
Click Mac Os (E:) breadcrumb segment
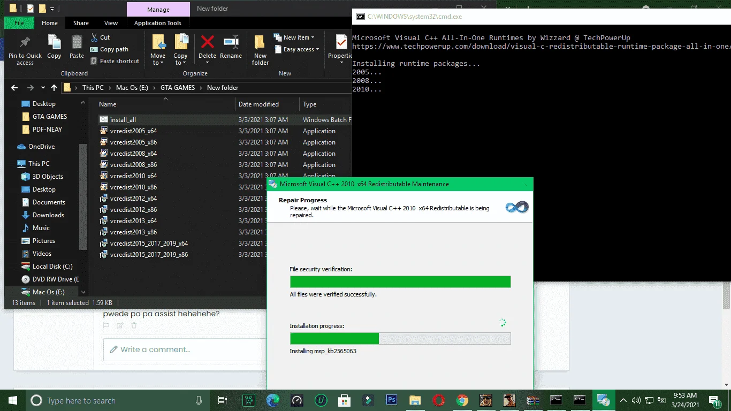click(132, 88)
